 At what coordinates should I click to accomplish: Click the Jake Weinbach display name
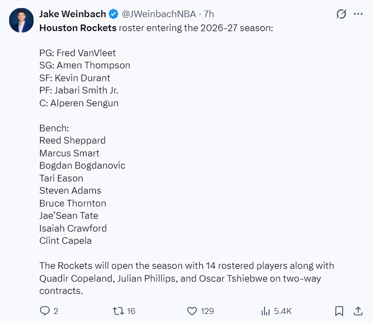tap(72, 14)
